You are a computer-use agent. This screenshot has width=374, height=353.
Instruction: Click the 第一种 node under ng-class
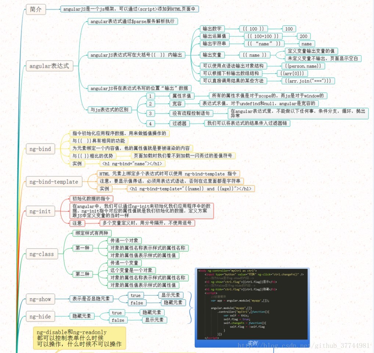click(x=83, y=248)
